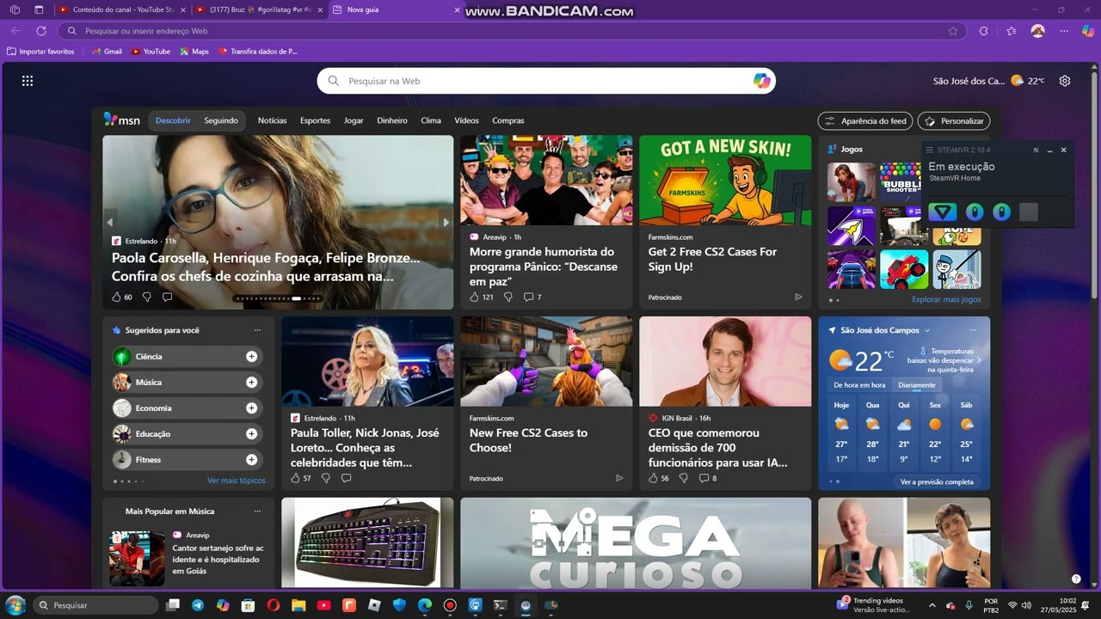
Task: Open the Bubble Shooter game thumbnail
Action: pos(900,182)
